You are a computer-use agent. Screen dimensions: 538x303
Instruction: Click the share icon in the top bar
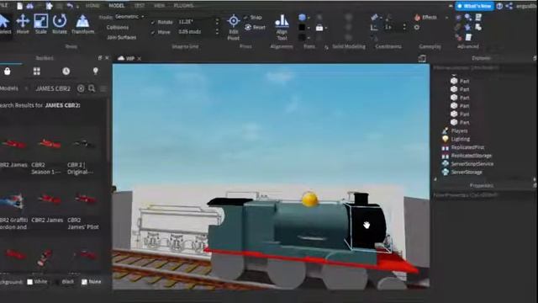pos(509,6)
